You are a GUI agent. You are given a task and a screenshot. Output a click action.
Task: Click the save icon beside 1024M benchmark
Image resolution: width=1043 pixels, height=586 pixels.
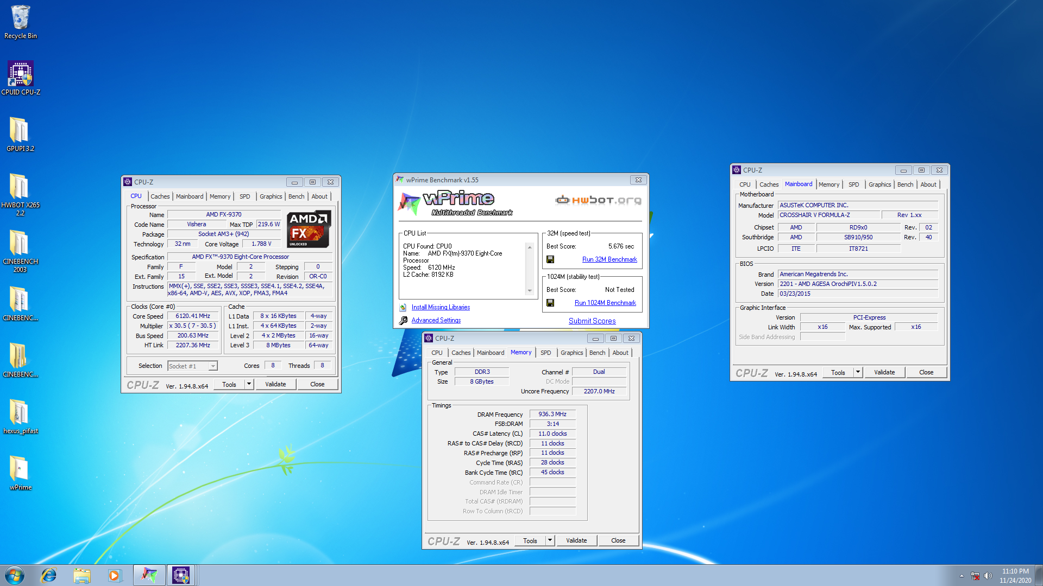pos(550,303)
